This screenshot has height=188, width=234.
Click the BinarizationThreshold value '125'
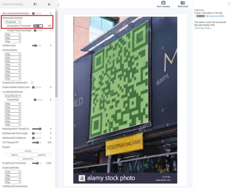click(x=49, y=26)
